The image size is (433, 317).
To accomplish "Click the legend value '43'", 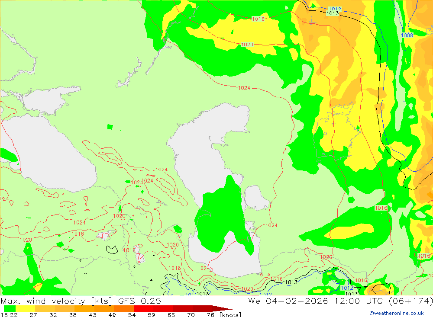I will pos(93,315).
